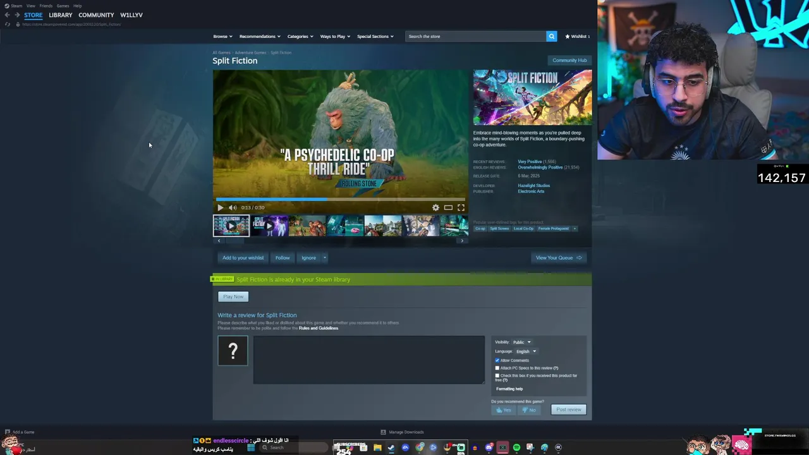
Task: Open the Ways to Play dropdown
Action: click(335, 36)
